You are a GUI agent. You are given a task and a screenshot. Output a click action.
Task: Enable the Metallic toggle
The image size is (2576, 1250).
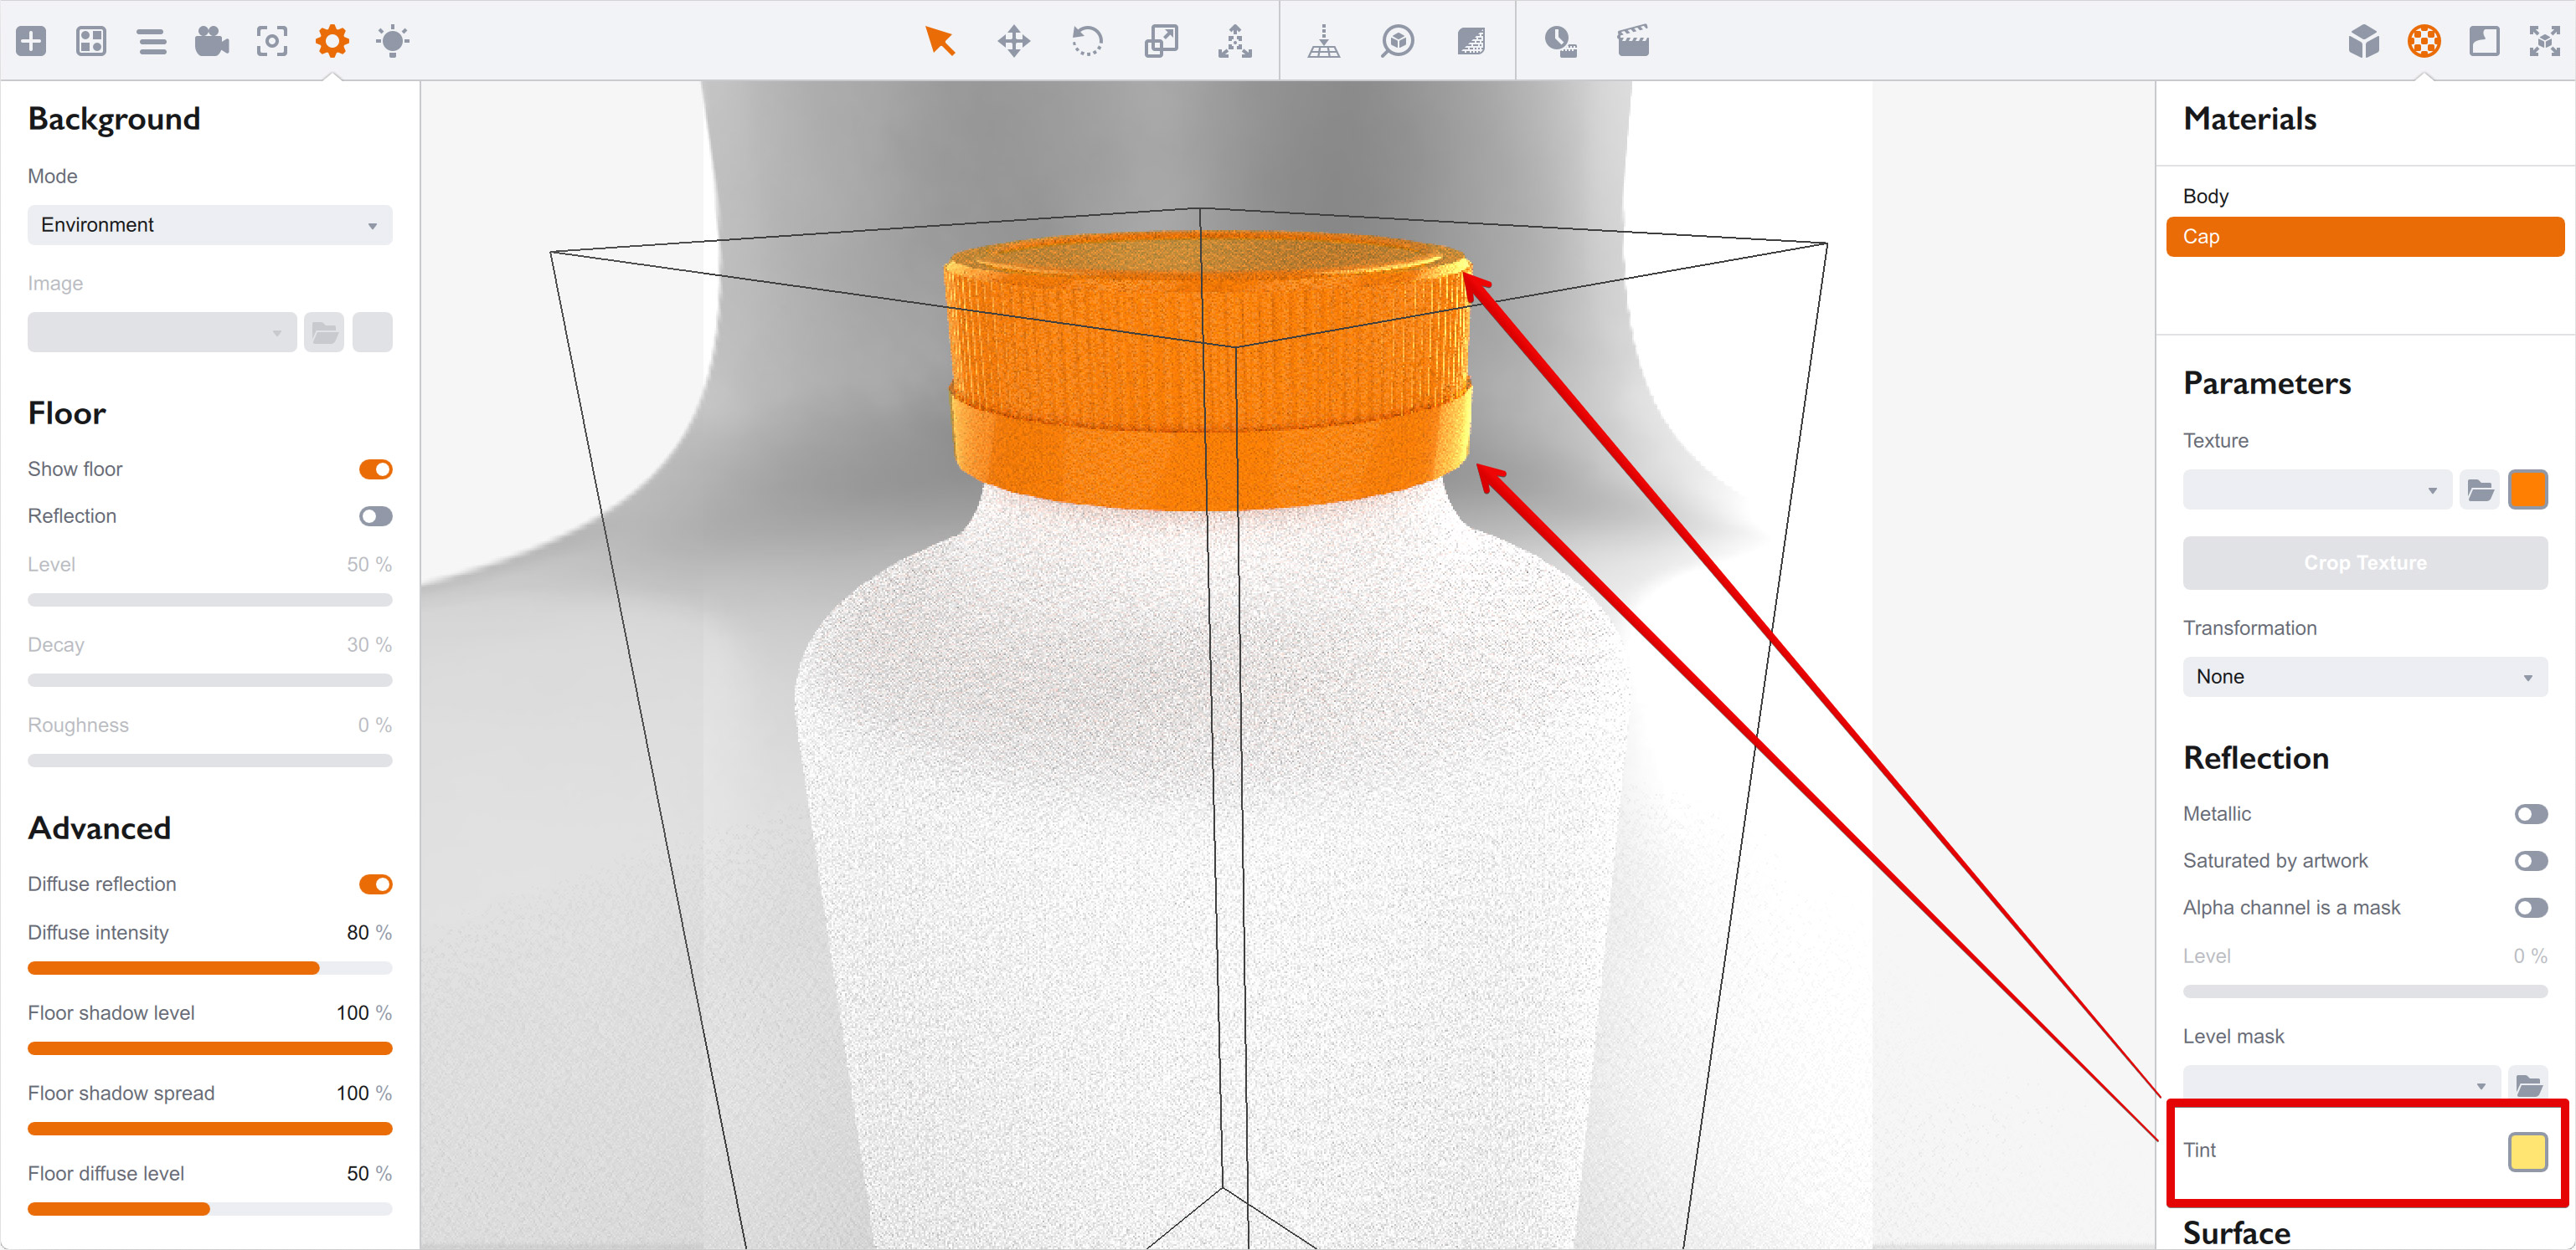click(x=2530, y=814)
